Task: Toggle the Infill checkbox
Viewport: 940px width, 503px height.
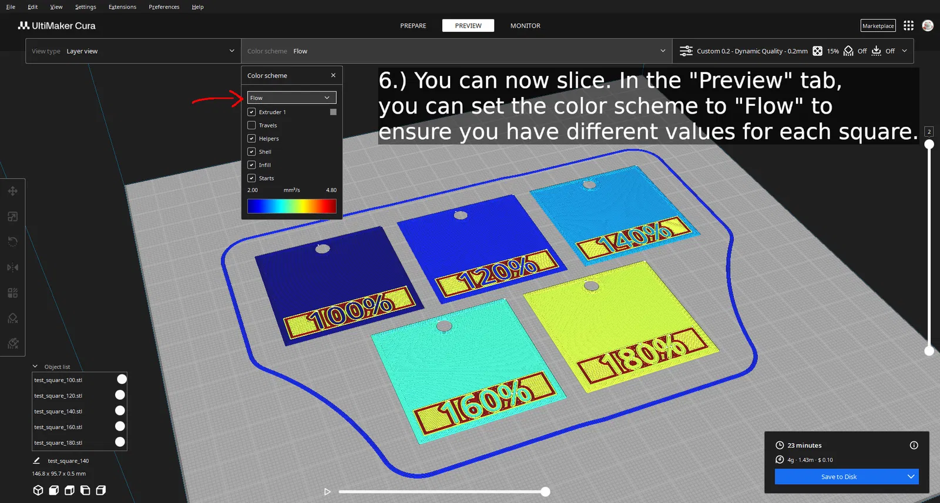Action: pos(251,165)
